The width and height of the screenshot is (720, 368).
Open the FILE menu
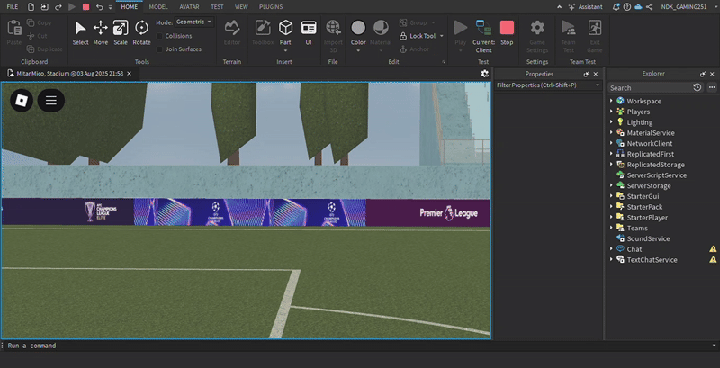[13, 7]
